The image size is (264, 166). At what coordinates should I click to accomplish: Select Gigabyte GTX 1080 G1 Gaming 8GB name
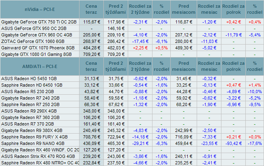[36, 54]
